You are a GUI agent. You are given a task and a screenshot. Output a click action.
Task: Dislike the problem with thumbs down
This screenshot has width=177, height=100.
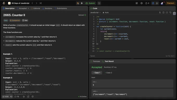11,97
